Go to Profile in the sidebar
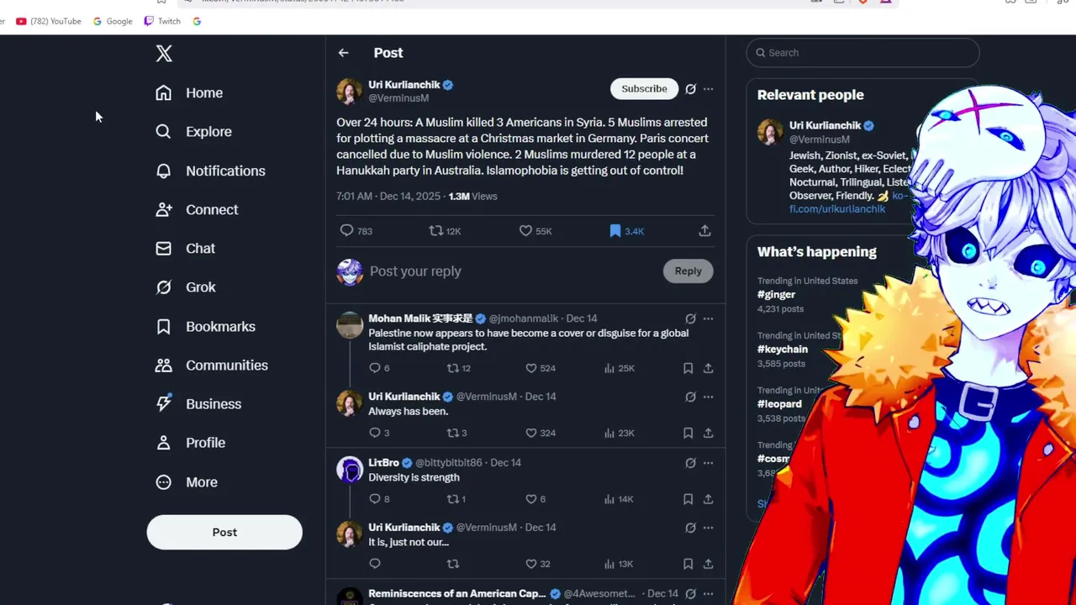The height and width of the screenshot is (605, 1076). coord(190,443)
